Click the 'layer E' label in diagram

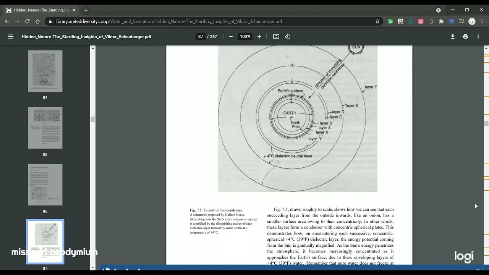[352, 105]
